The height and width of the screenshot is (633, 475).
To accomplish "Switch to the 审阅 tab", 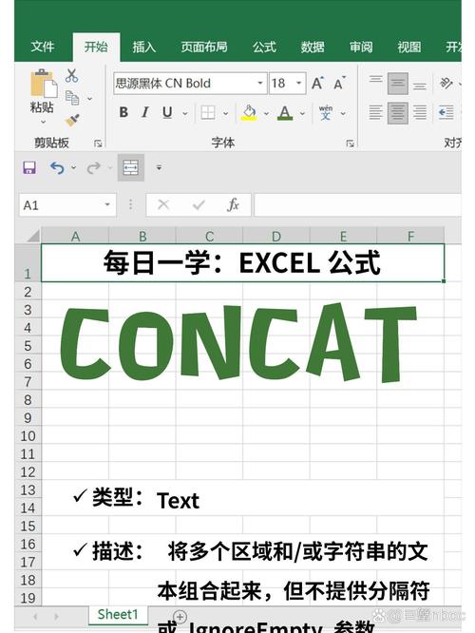I will click(x=361, y=47).
